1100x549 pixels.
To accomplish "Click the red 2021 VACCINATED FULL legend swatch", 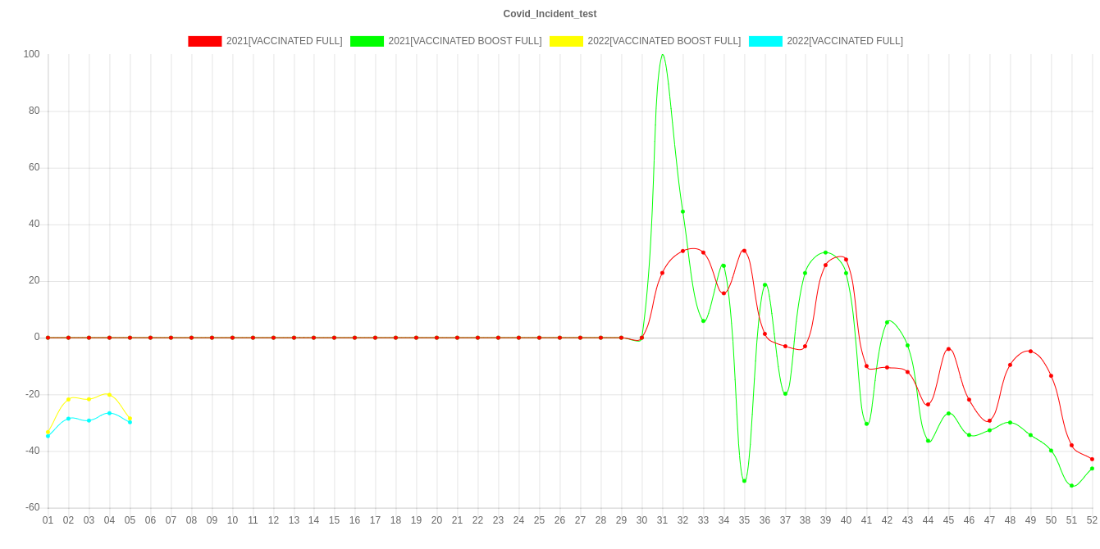I will tap(205, 41).
